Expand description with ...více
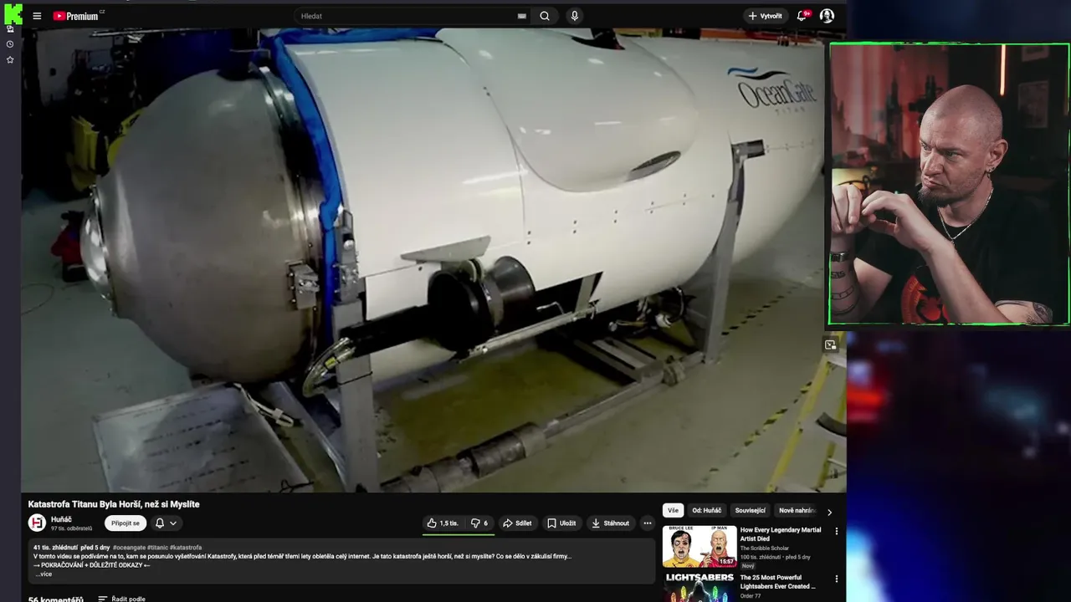The width and height of the screenshot is (1071, 602). [x=44, y=574]
